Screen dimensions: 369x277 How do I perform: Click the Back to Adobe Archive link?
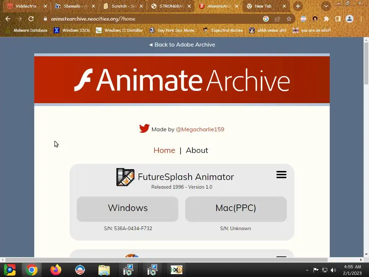click(x=182, y=44)
